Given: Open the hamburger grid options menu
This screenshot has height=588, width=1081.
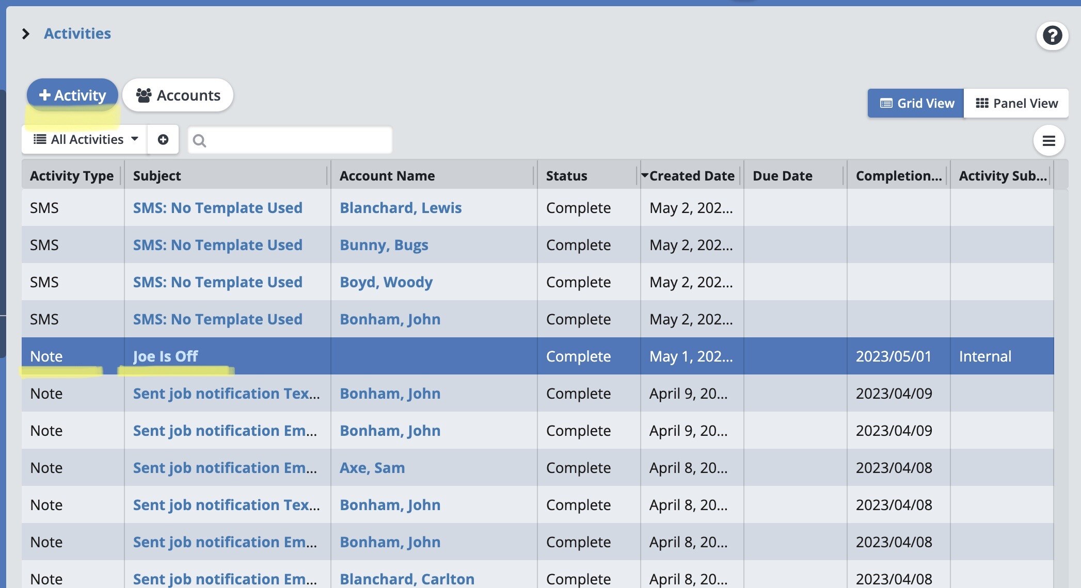Looking at the screenshot, I should (x=1048, y=140).
